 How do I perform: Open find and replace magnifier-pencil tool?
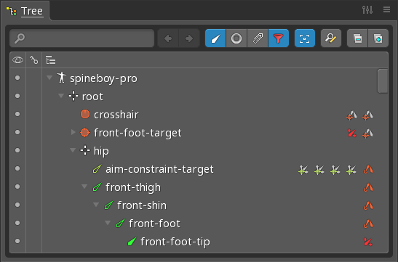point(331,38)
